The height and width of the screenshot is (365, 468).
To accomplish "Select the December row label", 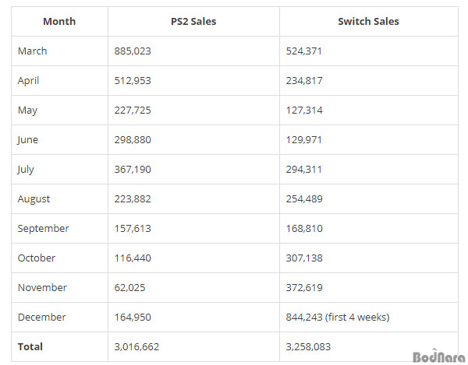I will pos(42,318).
